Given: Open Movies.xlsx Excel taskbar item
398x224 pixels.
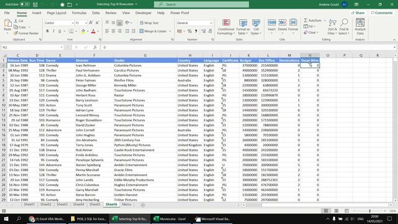Looking at the screenshot, I should coord(170,218).
